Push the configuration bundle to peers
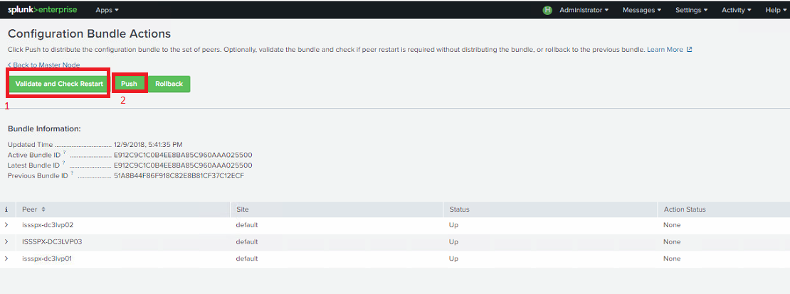 tap(129, 84)
